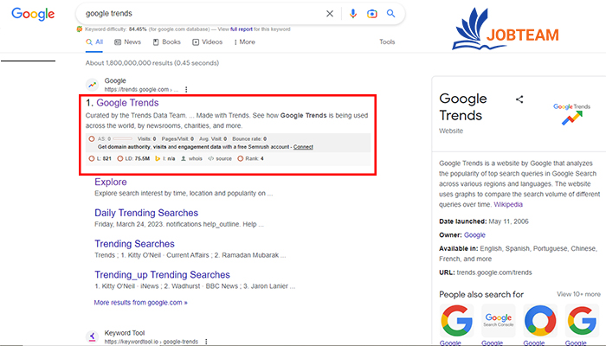Image resolution: width=606 pixels, height=346 pixels.
Task: Click the Google Trends logo thumbnail
Action: click(571, 114)
